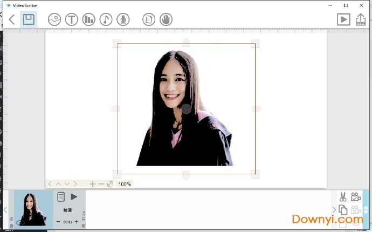Fit canvas to screen with diagonal arrow icon
Viewport: 372px width, 232px height.
(x=109, y=184)
